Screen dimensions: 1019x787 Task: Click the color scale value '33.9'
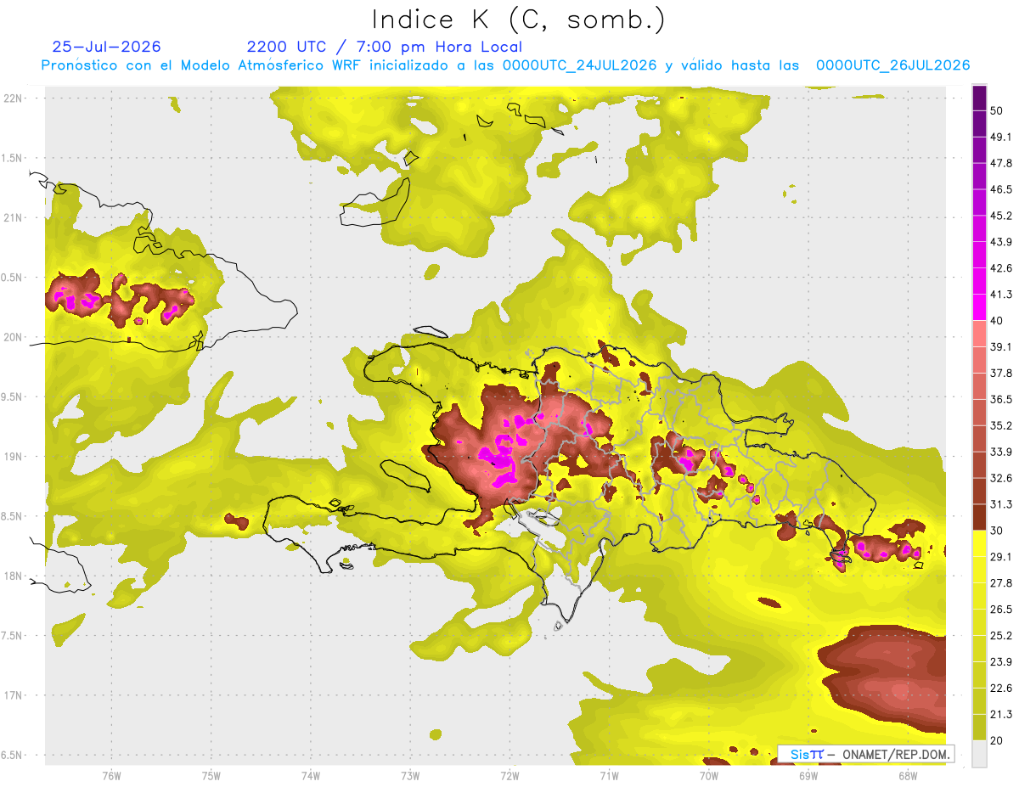pos(1000,452)
